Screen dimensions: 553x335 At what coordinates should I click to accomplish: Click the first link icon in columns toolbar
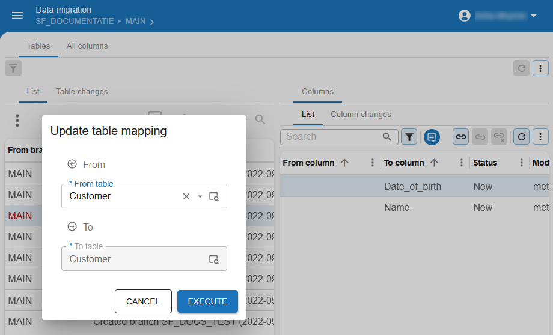(460, 137)
